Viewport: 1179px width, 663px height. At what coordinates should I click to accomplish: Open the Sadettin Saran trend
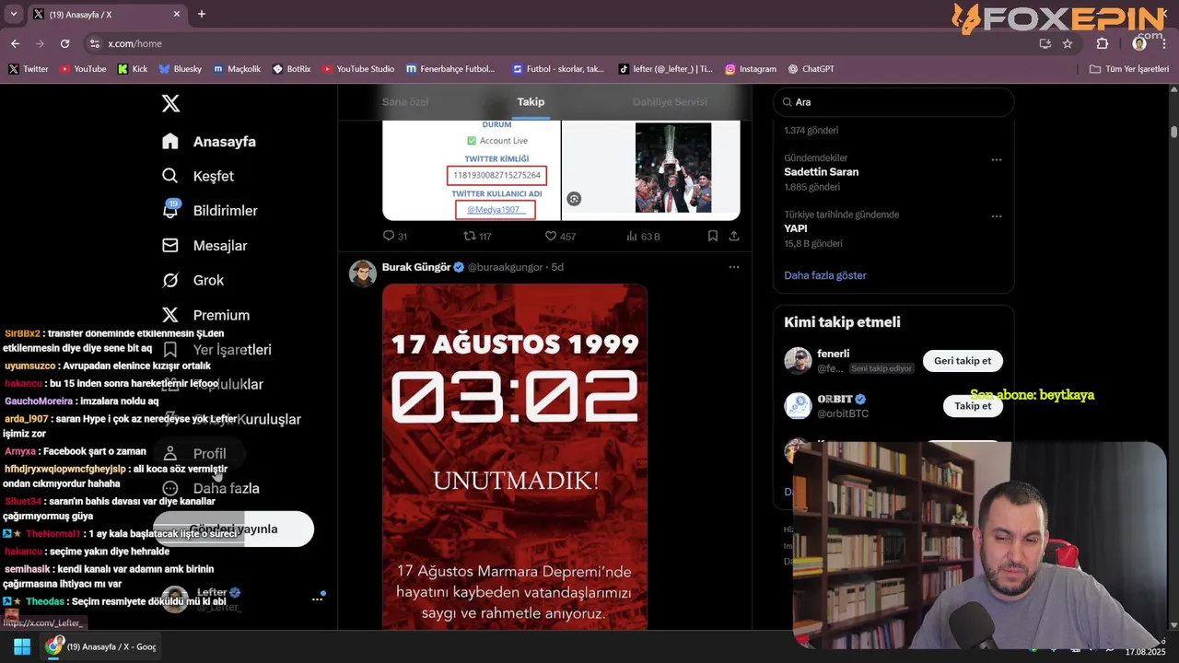pos(821,172)
